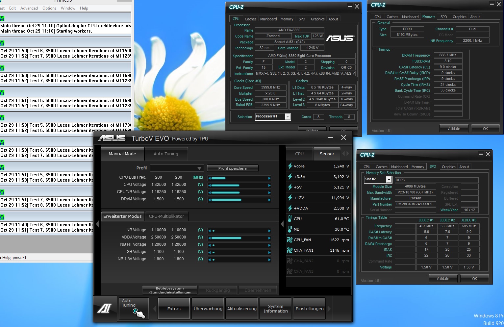This screenshot has height=327, width=504.
Task: Open the System Information button
Action: (x=276, y=309)
